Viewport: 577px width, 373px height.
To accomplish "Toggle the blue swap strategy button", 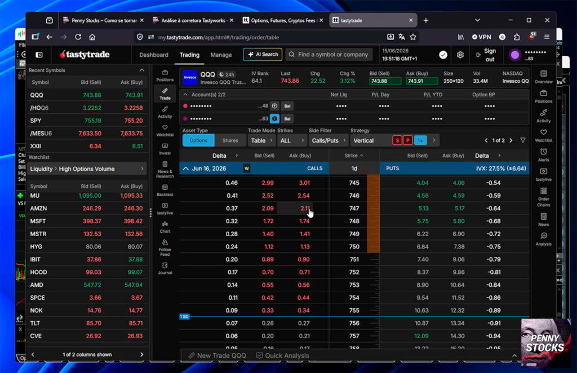I will [420, 140].
